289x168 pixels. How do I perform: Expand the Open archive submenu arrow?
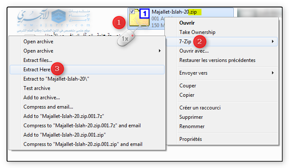(160, 51)
